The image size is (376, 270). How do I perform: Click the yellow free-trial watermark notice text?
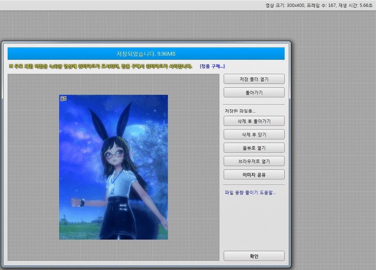[x=101, y=66]
